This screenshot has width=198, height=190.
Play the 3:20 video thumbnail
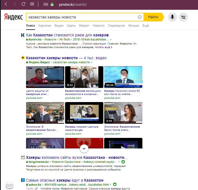click(45, 113)
